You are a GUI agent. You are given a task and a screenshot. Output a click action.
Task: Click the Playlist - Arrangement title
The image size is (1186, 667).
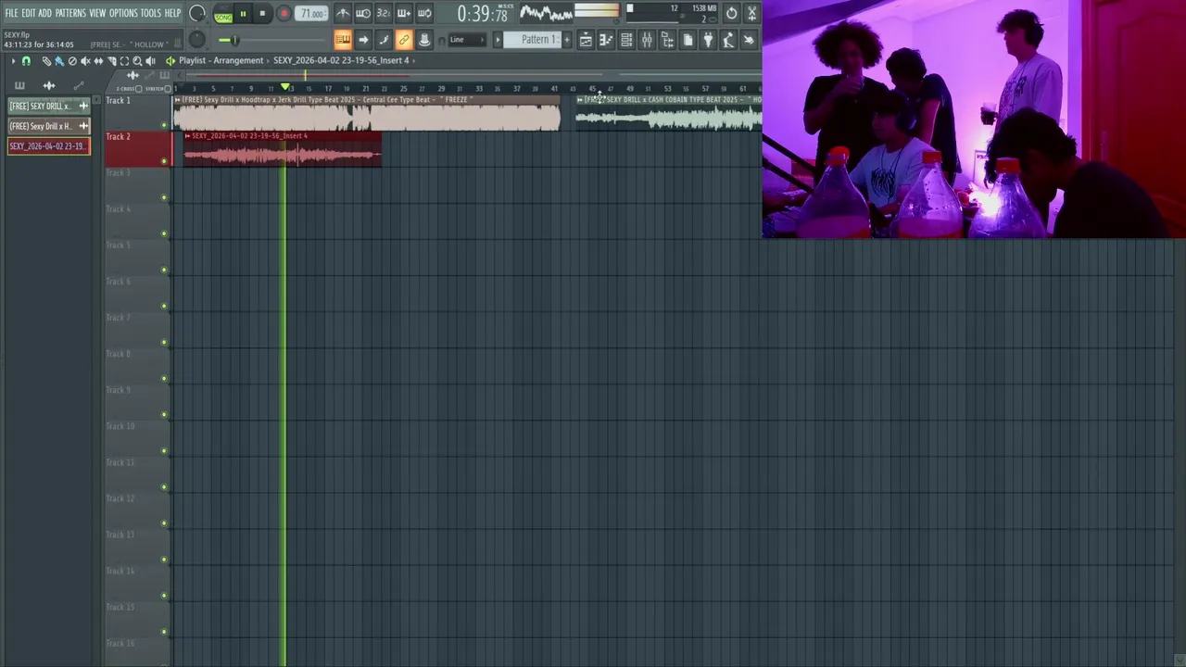[221, 60]
